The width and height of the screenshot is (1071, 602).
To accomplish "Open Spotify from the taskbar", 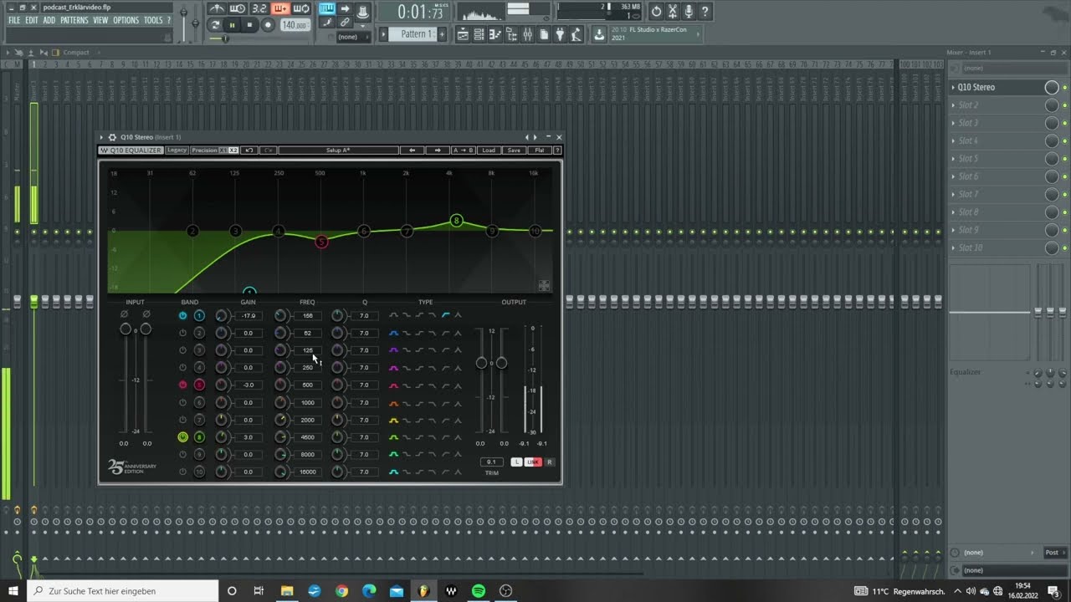I will [479, 591].
